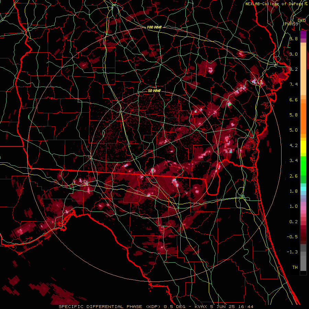Click the cyan band of the color scale
Image resolution: width=309 pixels, height=309 pixels.
coord(303,188)
